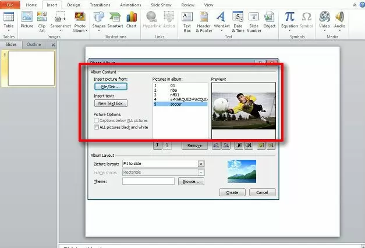Click the Clip Art icon in ribbon
Screen dimensions: 365x248
(42, 20)
